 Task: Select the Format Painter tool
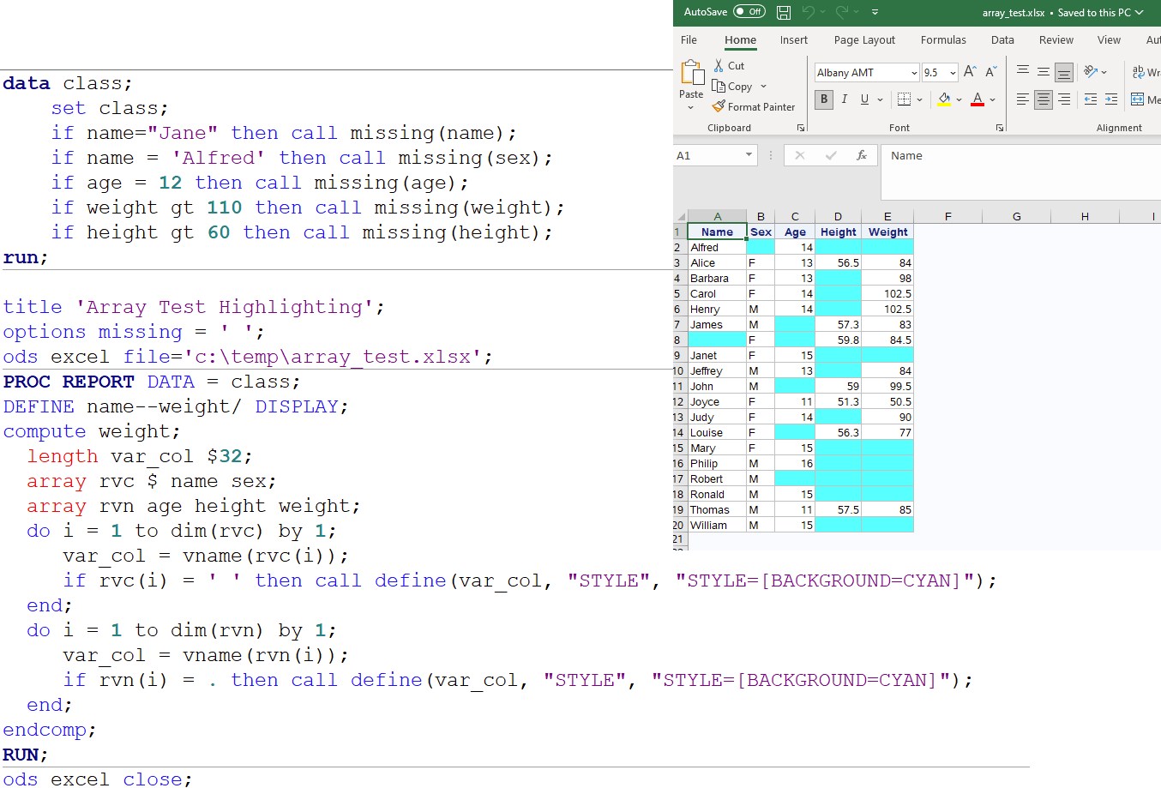(755, 106)
